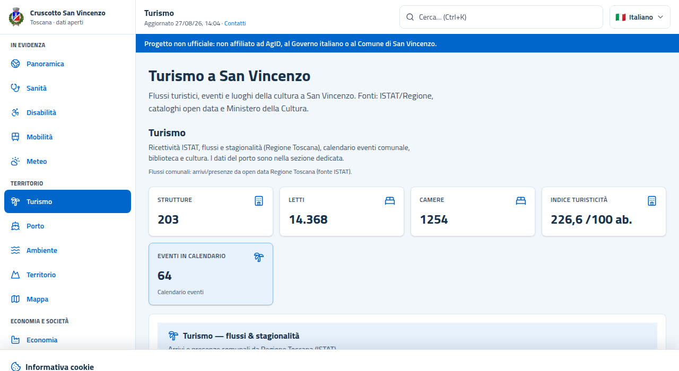Click the Italian flag icon
Image resolution: width=679 pixels, height=371 pixels.
pos(621,17)
